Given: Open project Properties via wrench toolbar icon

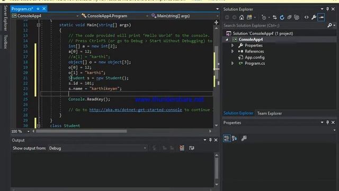Looking at the screenshot, I should tap(314, 18).
